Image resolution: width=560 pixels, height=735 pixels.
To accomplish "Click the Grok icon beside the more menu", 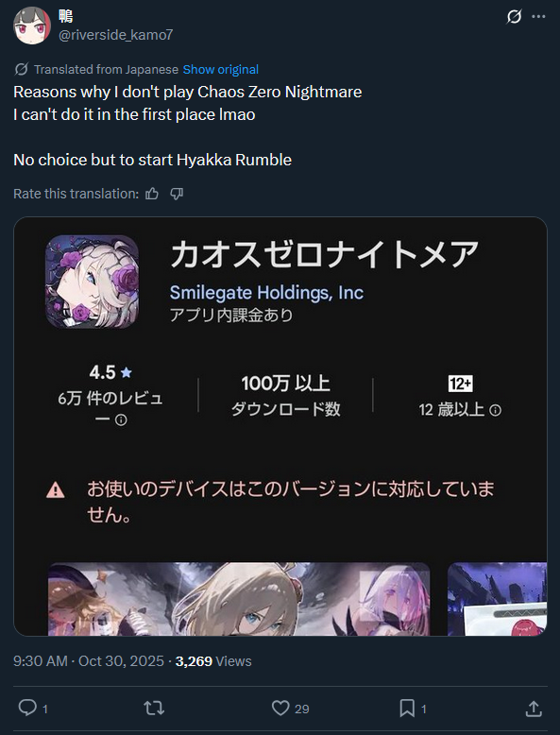I will click(x=514, y=17).
